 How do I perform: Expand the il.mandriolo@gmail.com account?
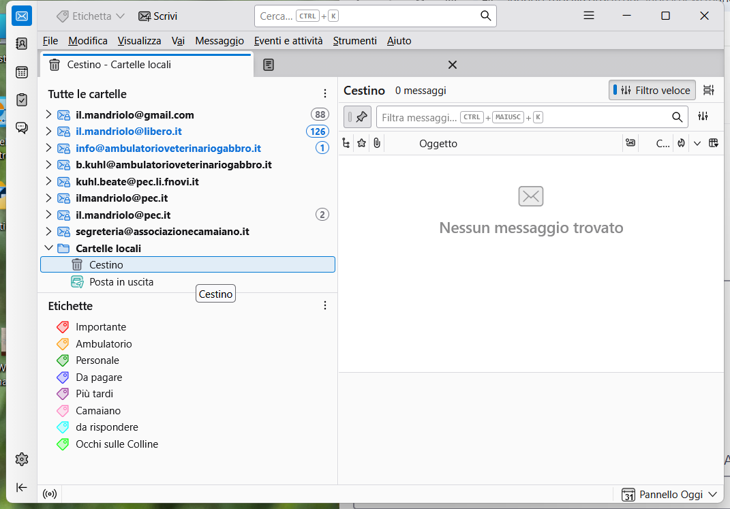point(48,114)
